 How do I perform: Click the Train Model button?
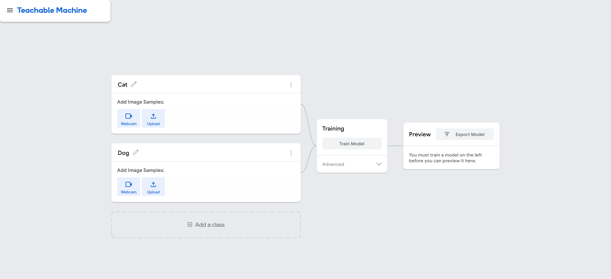point(352,144)
